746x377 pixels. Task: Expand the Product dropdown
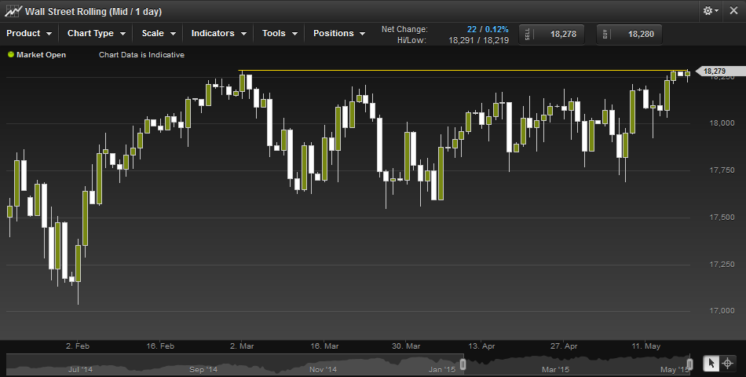[30, 34]
